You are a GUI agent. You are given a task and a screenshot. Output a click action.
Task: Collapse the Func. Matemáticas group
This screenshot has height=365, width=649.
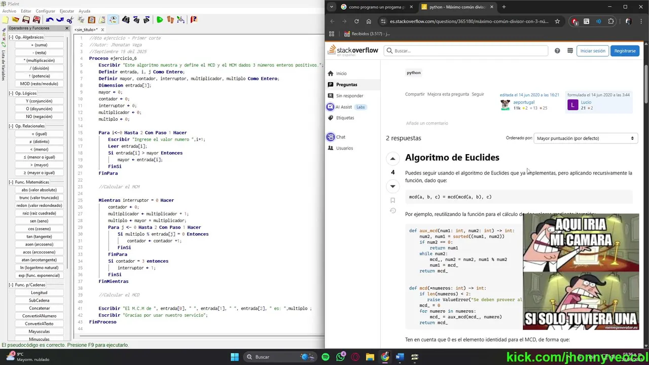point(11,182)
